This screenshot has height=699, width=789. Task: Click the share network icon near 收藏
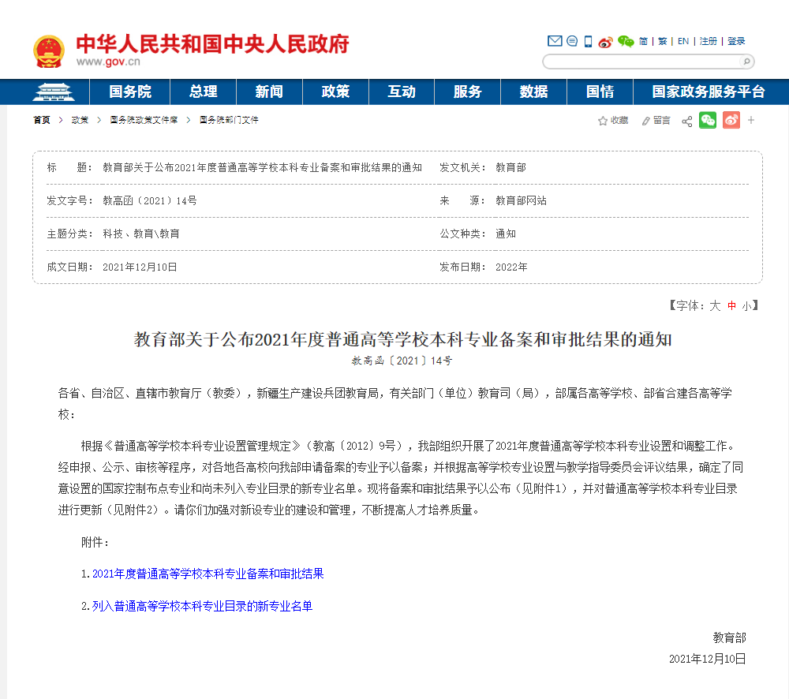pos(686,120)
